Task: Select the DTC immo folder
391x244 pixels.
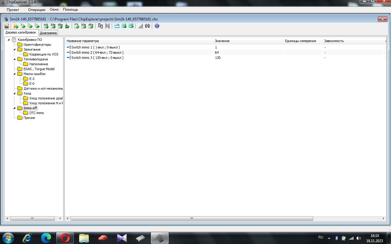Action: pos(36,113)
